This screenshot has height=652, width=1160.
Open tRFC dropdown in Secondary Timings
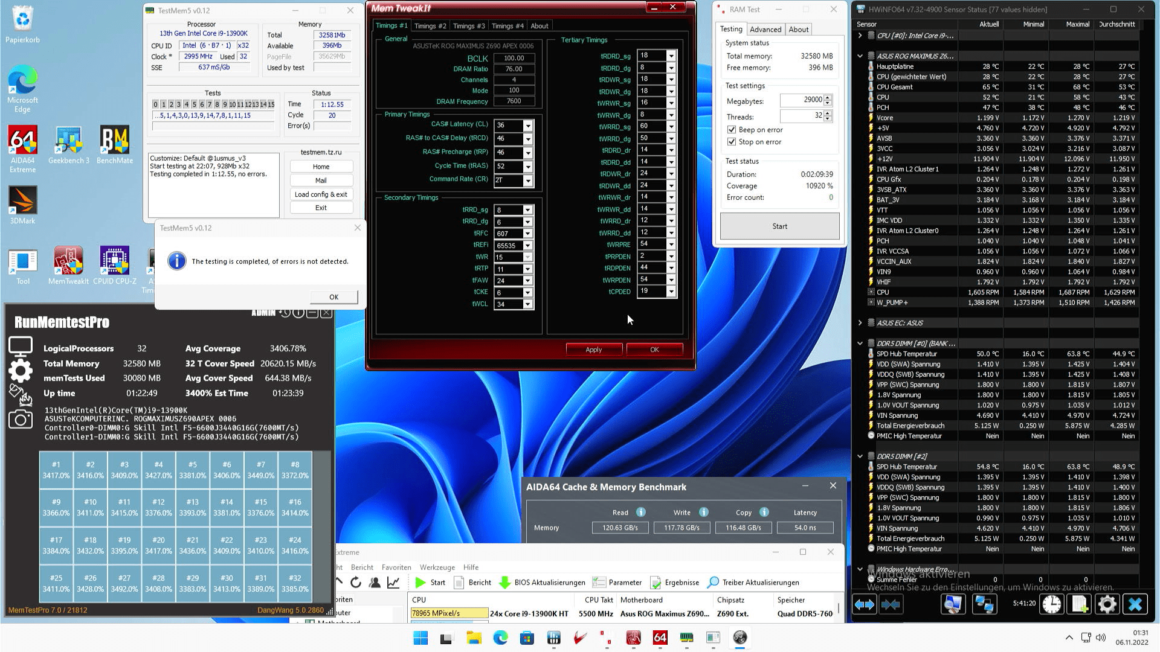pos(528,234)
